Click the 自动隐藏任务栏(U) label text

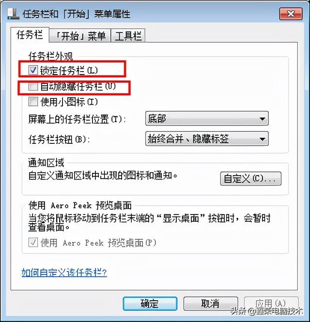[78, 87]
